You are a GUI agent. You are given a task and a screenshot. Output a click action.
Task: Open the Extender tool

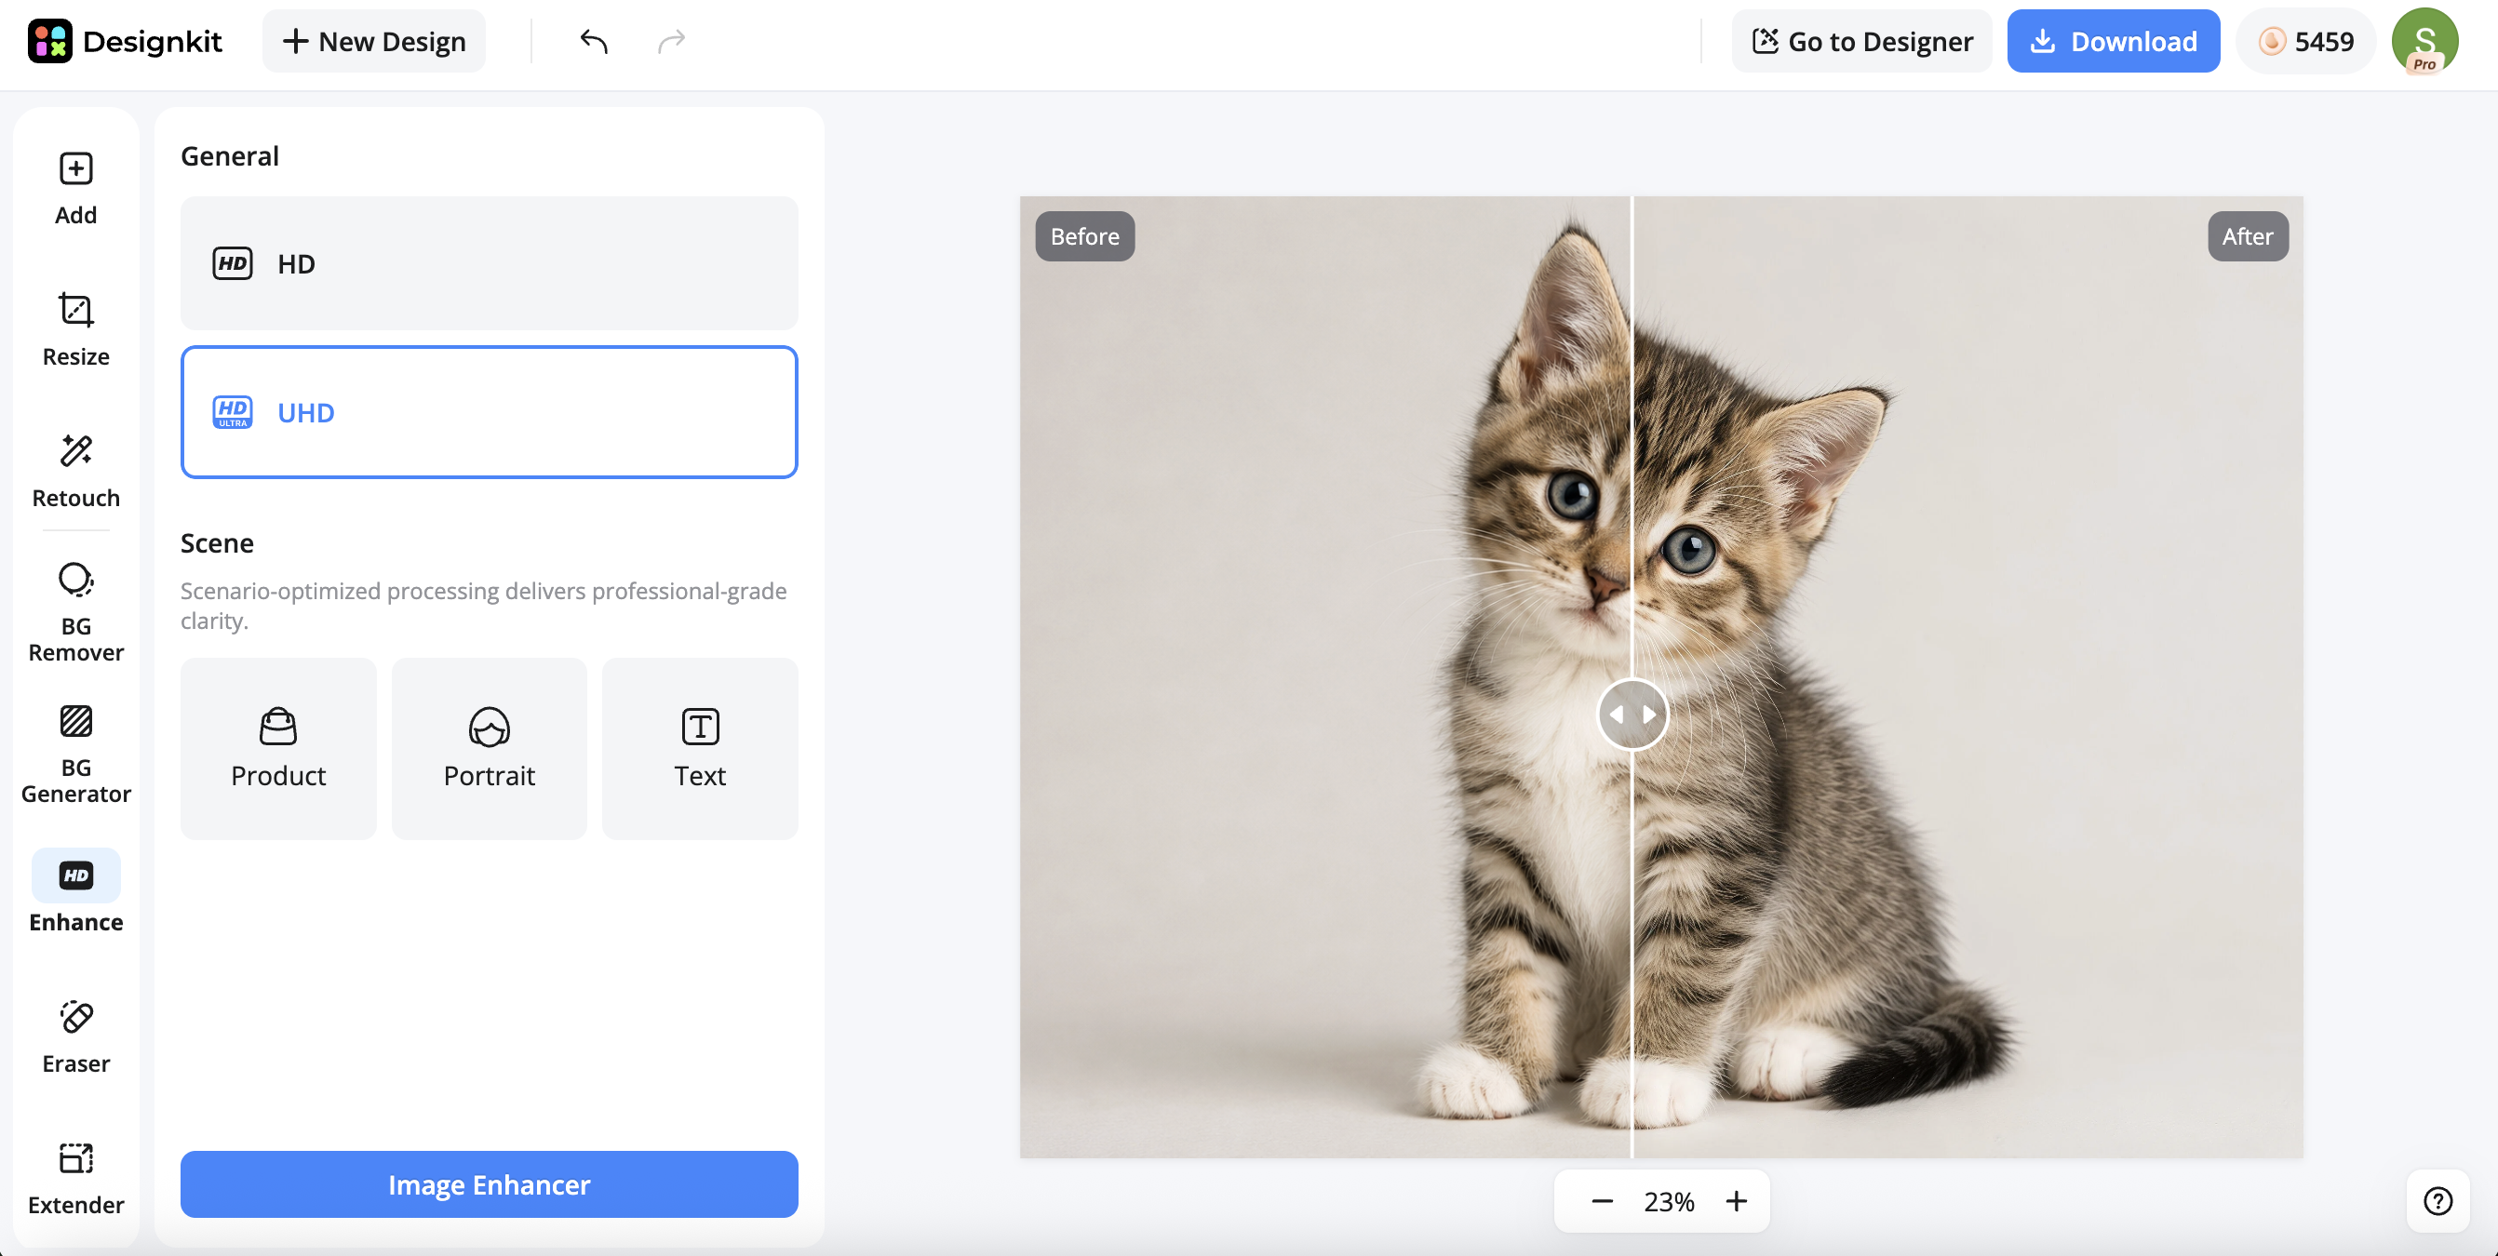75,1180
